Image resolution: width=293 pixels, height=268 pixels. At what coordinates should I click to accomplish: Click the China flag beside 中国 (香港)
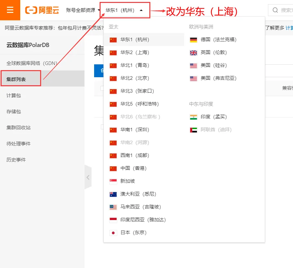pos(113,169)
